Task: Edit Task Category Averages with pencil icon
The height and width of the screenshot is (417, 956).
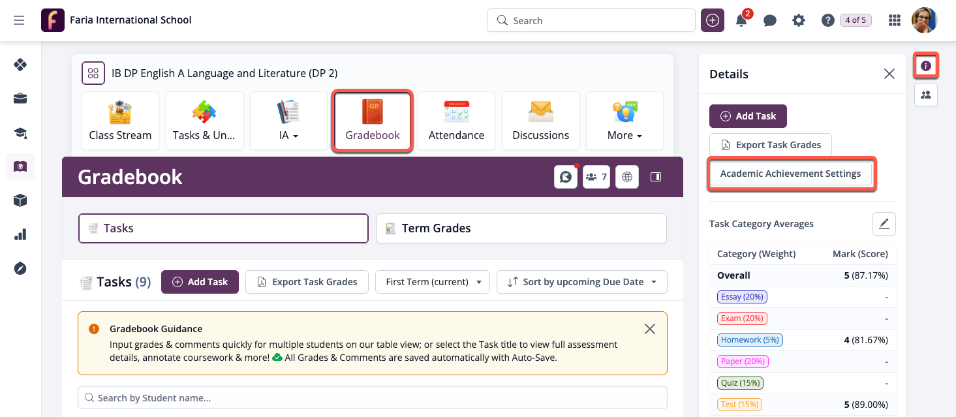Action: pyautogui.click(x=884, y=224)
